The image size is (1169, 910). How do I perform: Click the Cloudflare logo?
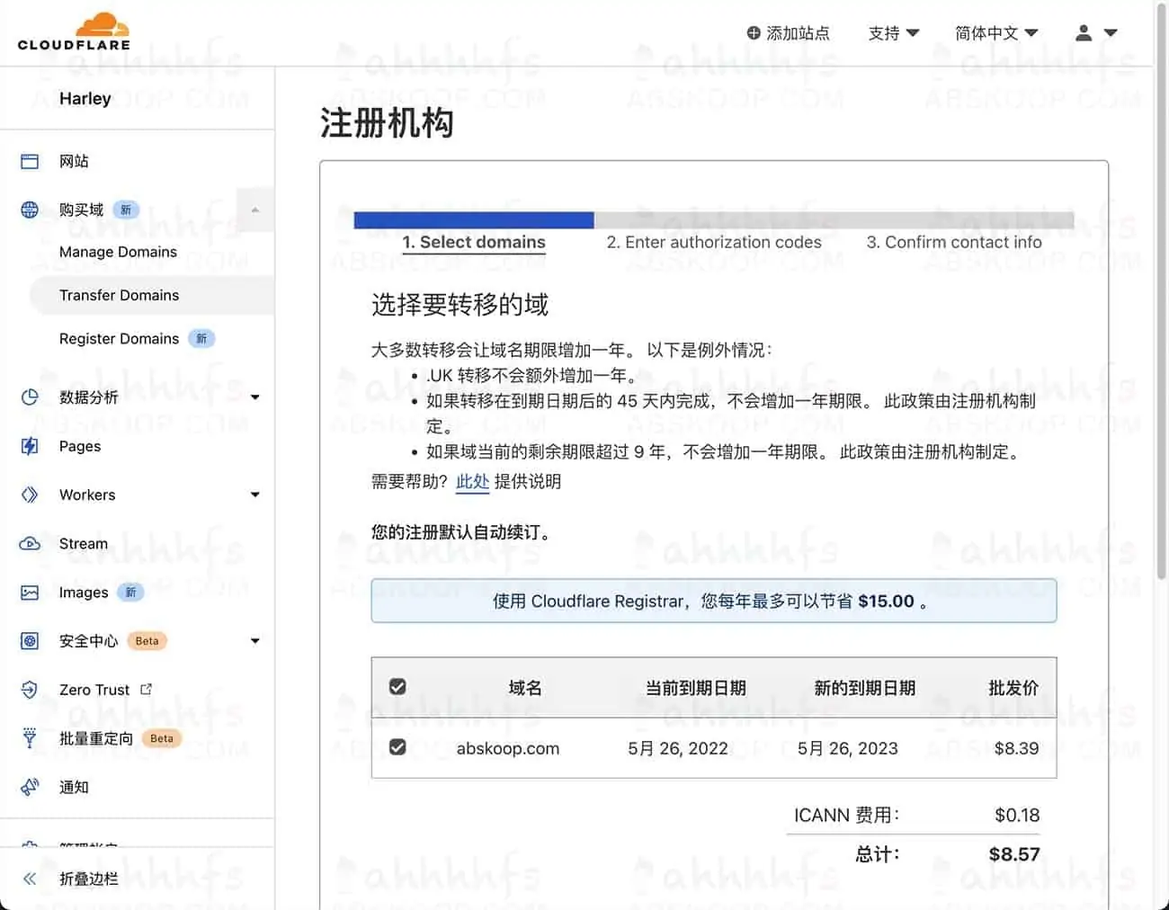[72, 31]
